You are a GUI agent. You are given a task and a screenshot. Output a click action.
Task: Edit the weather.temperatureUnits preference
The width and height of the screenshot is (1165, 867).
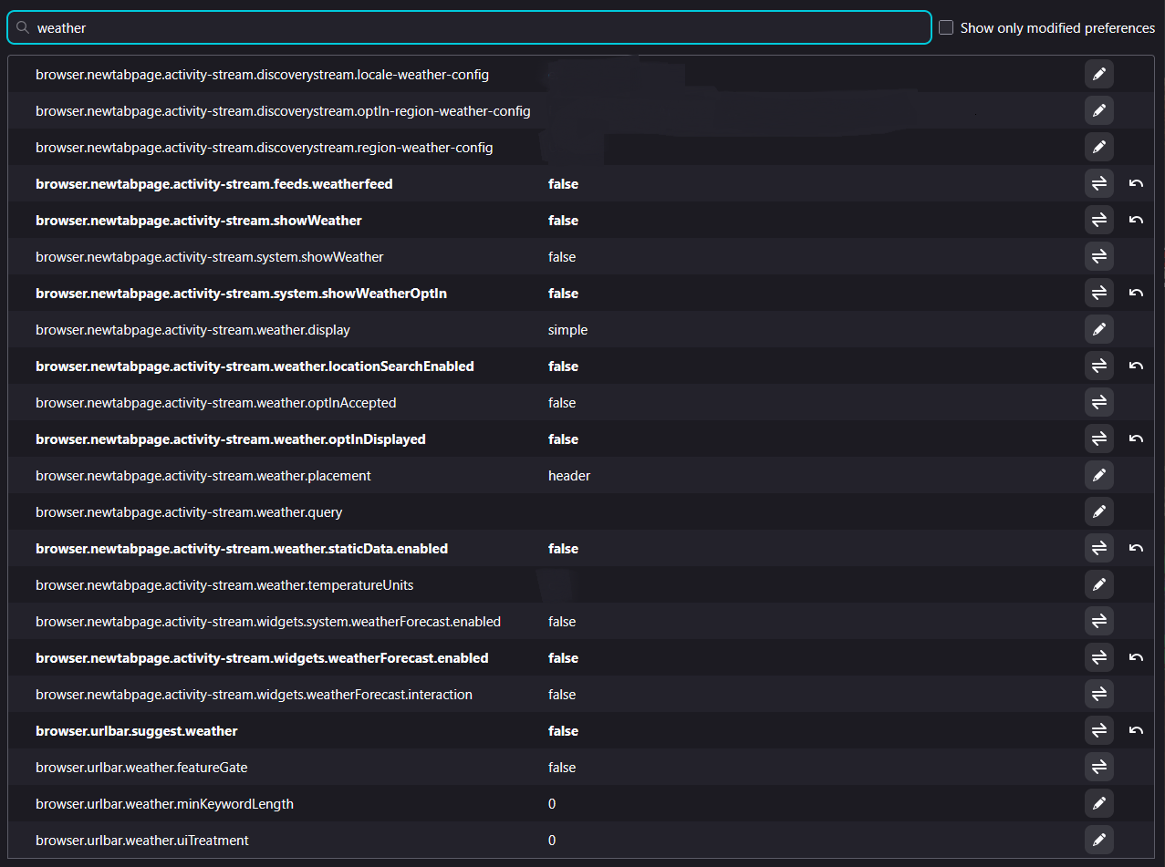pos(1098,584)
